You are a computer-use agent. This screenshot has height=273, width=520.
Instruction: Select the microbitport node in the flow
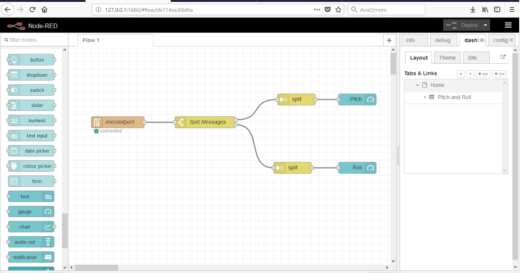pos(117,122)
